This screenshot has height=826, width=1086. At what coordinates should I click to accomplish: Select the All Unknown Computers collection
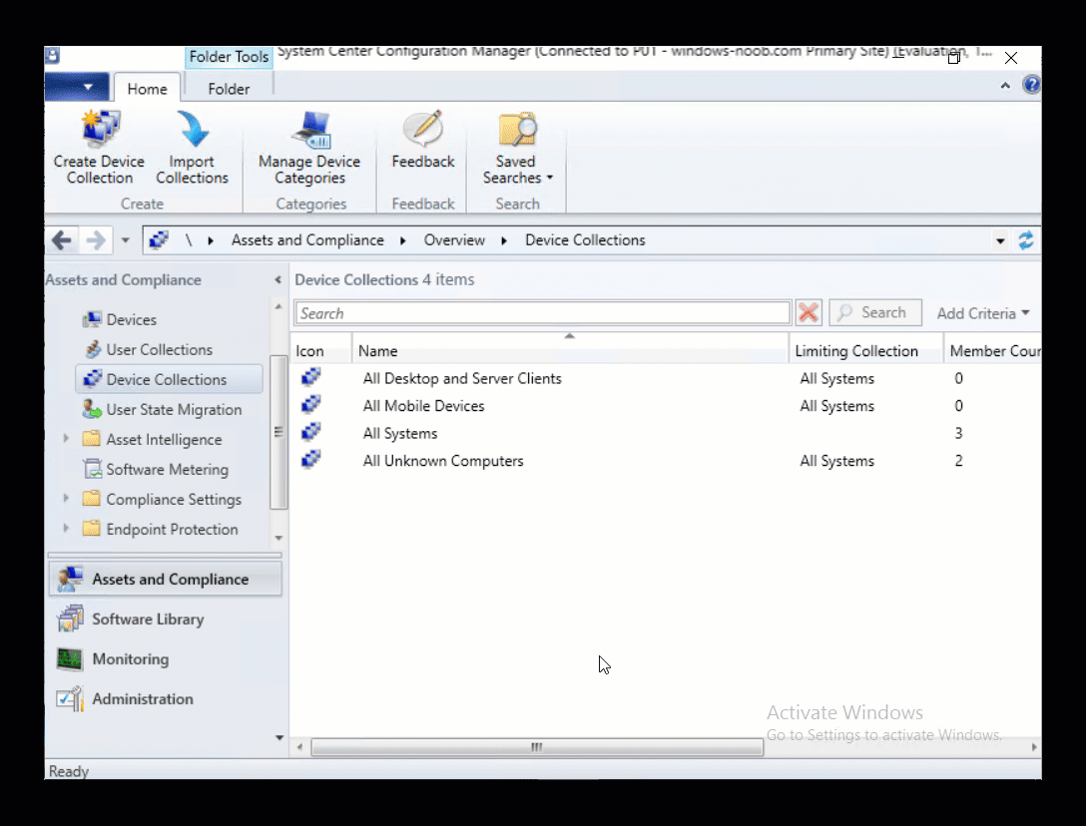[666, 461]
